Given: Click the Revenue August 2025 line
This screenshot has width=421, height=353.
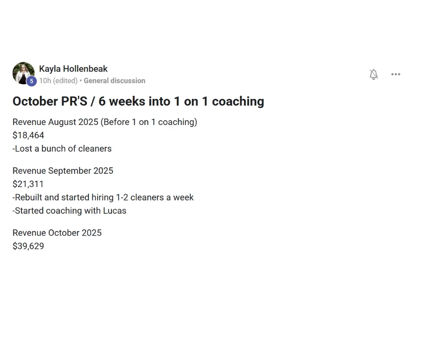Looking at the screenshot, I should tap(104, 122).
